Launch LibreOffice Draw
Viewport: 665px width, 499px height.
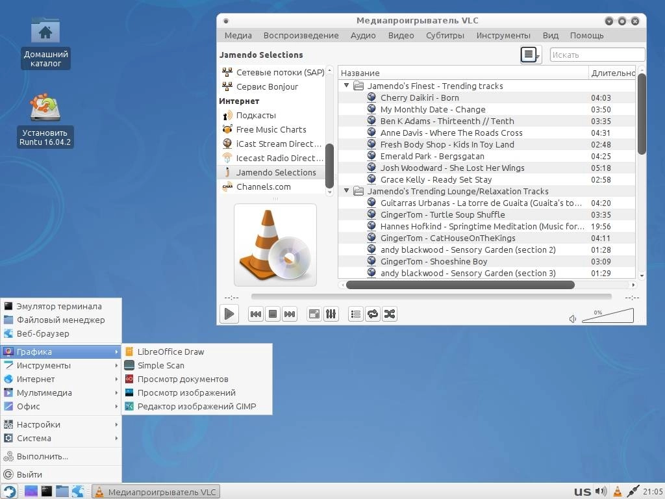tap(197, 352)
